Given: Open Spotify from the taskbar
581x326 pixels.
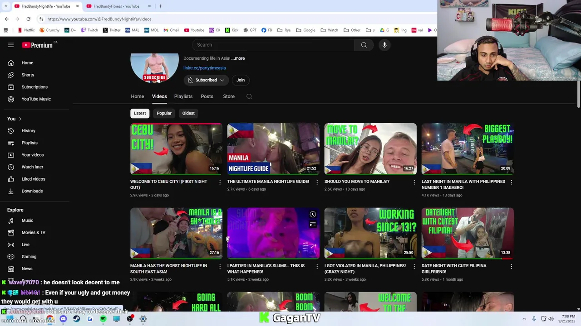Looking at the screenshot, I should click(103, 319).
